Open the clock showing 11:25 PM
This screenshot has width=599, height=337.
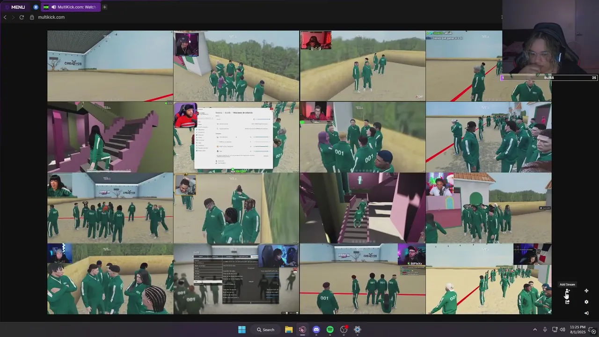[577, 330]
